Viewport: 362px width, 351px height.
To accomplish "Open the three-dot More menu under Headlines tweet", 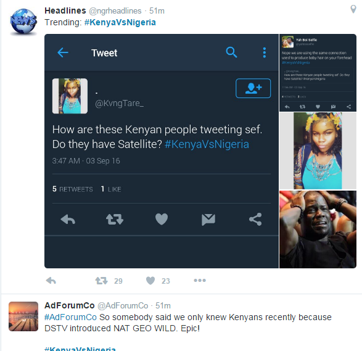I will (200, 280).
